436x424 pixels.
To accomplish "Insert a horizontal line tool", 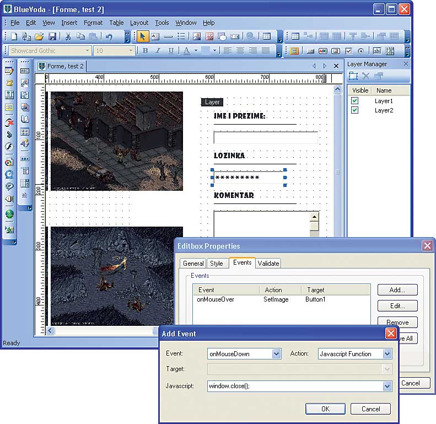I will (168, 36).
